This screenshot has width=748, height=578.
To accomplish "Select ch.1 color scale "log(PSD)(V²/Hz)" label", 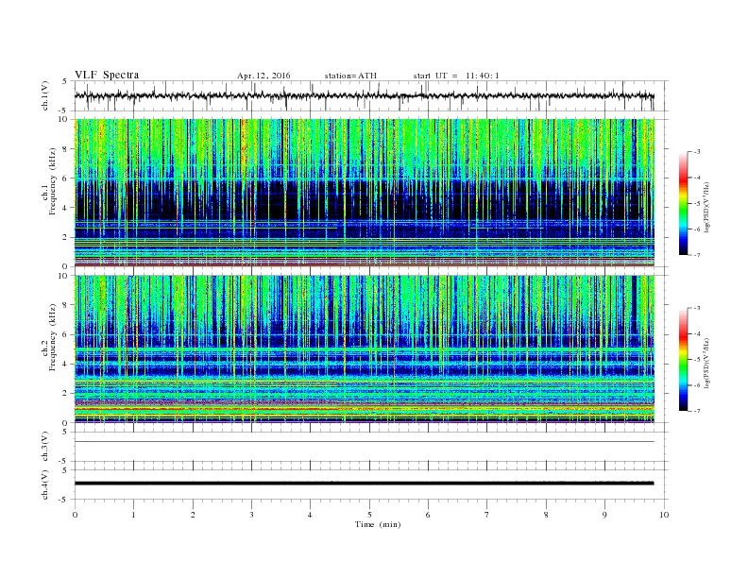I will (706, 207).
